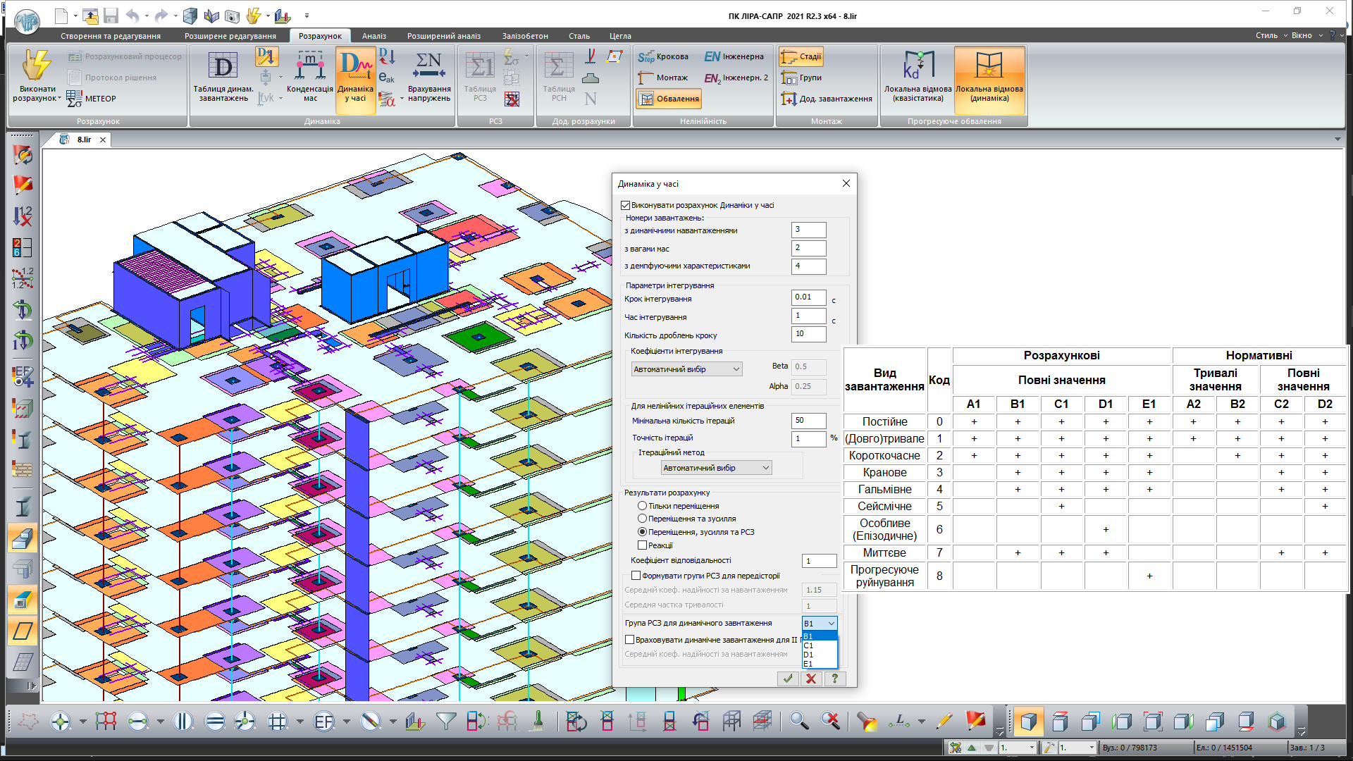Switch to the Залізобетон ribbon tab
Viewport: 1353px width, 761px height.
pyautogui.click(x=524, y=36)
